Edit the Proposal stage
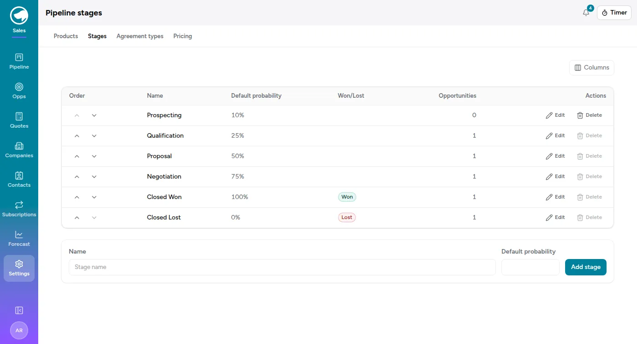Screen dimensions: 637x344 pyautogui.click(x=556, y=156)
